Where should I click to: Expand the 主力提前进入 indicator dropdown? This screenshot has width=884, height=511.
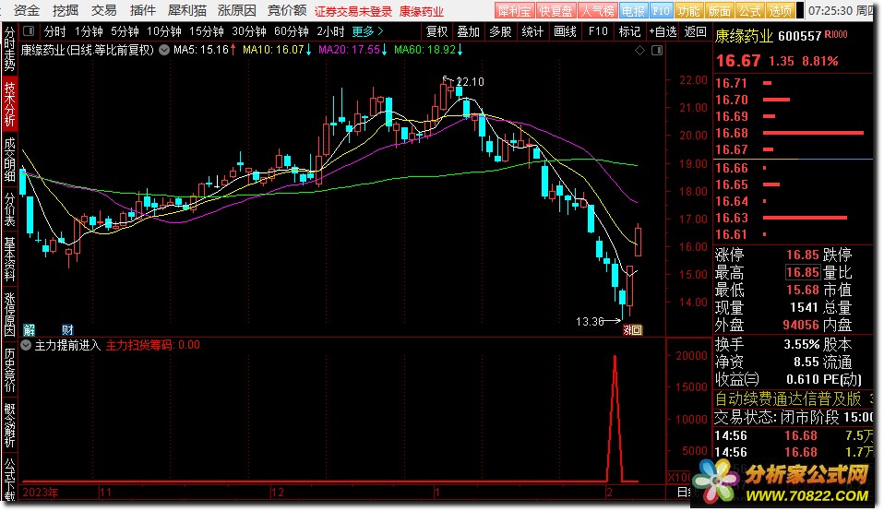[x=26, y=345]
